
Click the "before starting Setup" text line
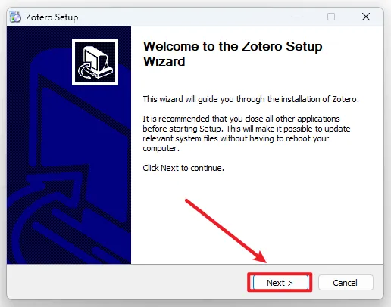(x=246, y=129)
